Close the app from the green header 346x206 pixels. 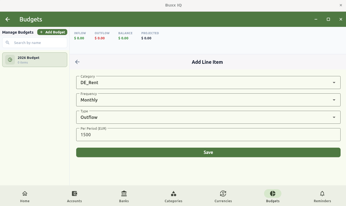tap(341, 19)
